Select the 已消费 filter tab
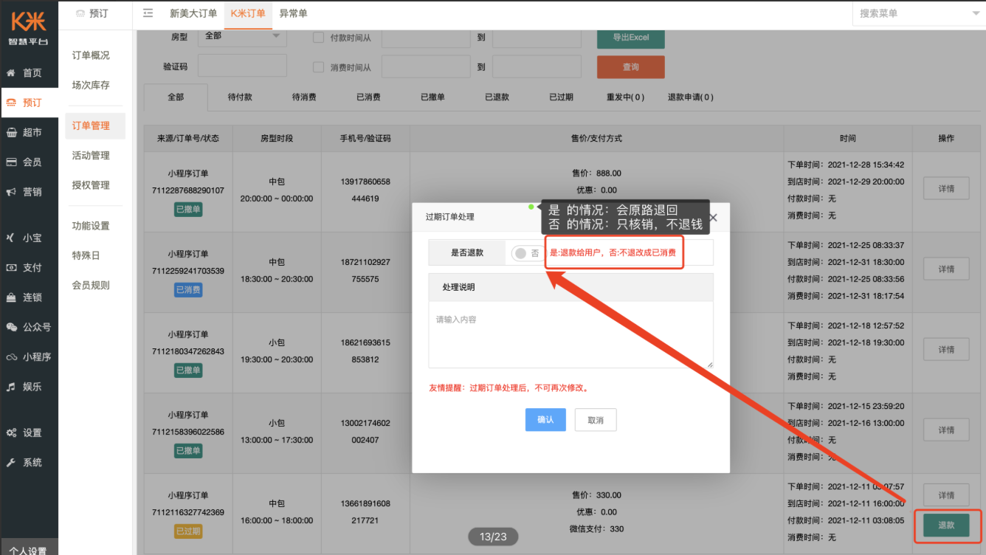Image resolution: width=986 pixels, height=555 pixels. click(368, 97)
